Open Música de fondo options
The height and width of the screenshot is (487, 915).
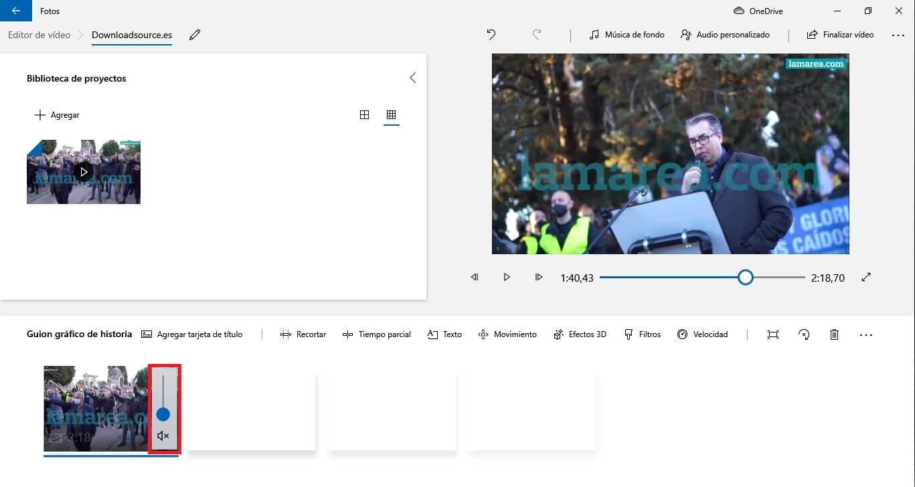pyautogui.click(x=627, y=34)
